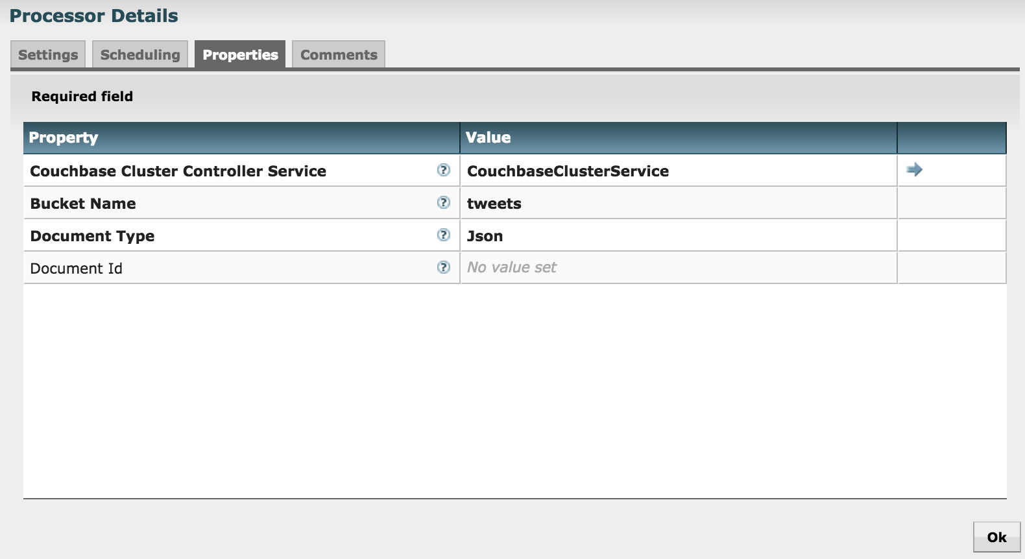This screenshot has height=559, width=1025.
Task: Edit the tweets bucket value
Action: [679, 203]
